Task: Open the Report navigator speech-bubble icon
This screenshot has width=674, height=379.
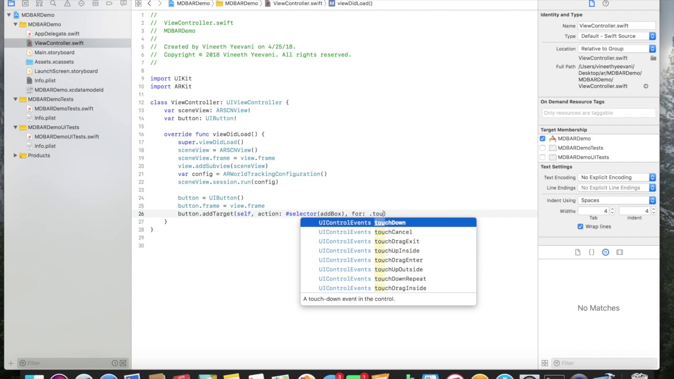Action: (x=123, y=3)
